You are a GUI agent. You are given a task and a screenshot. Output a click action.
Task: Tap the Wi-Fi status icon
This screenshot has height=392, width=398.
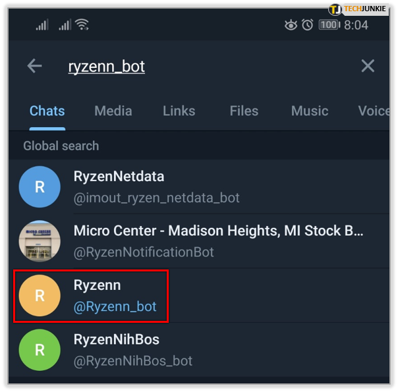pyautogui.click(x=82, y=25)
